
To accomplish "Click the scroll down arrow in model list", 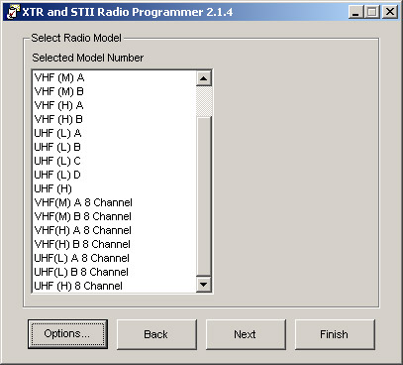I will tap(204, 285).
